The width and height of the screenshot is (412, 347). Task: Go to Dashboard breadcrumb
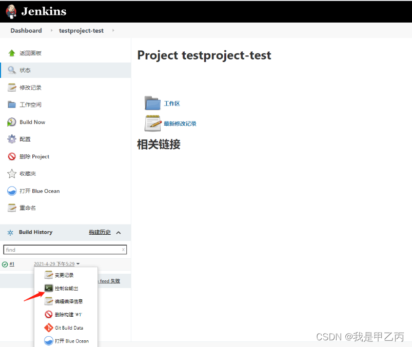(x=26, y=30)
